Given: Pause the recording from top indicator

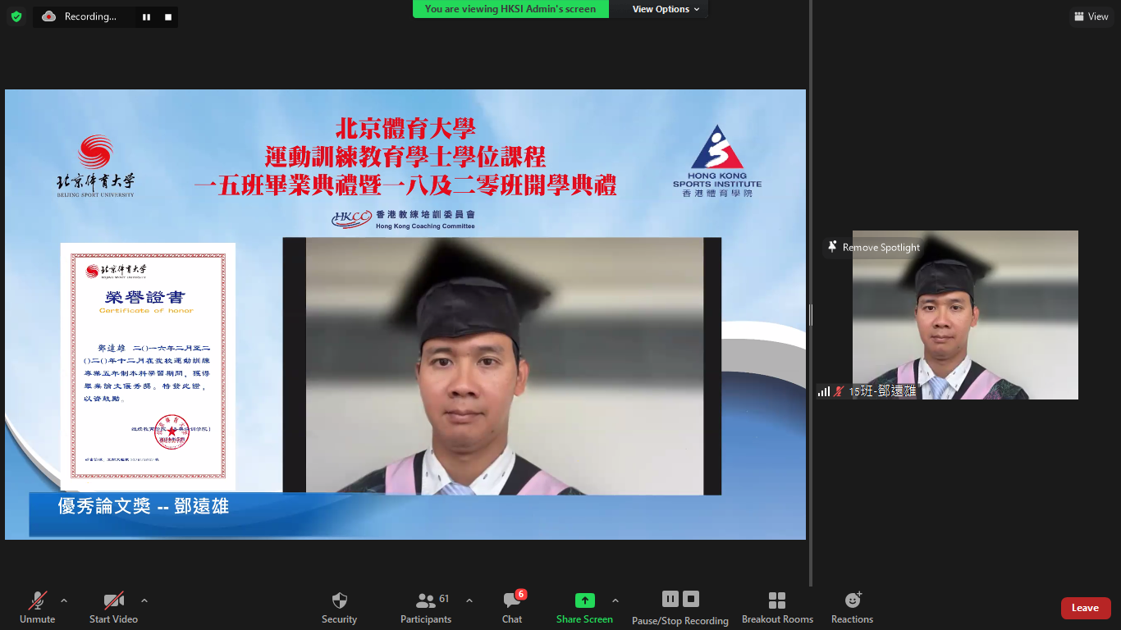Looking at the screenshot, I should click(x=147, y=16).
